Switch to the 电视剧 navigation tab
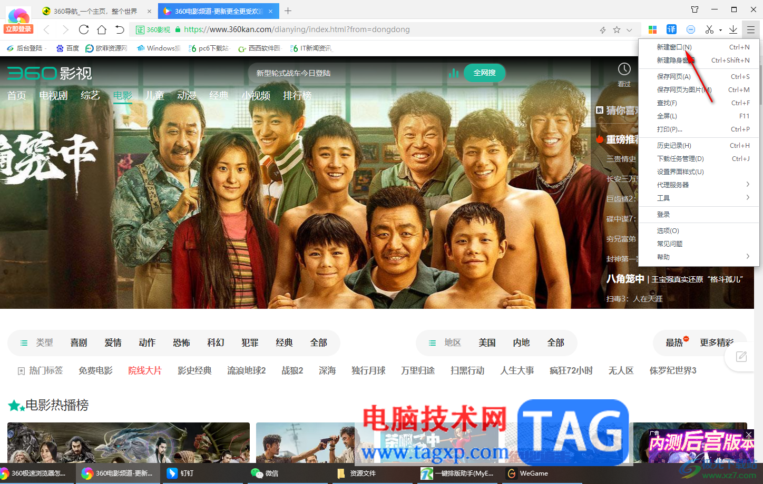 click(54, 96)
